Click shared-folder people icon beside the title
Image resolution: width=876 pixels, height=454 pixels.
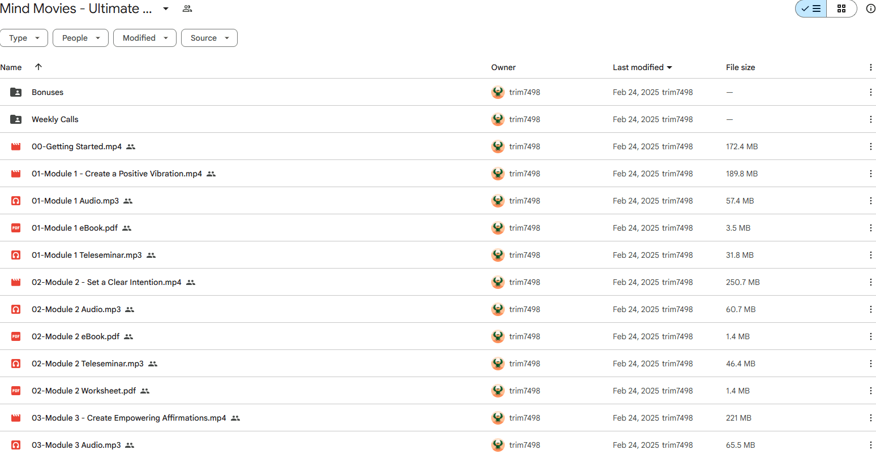187,8
